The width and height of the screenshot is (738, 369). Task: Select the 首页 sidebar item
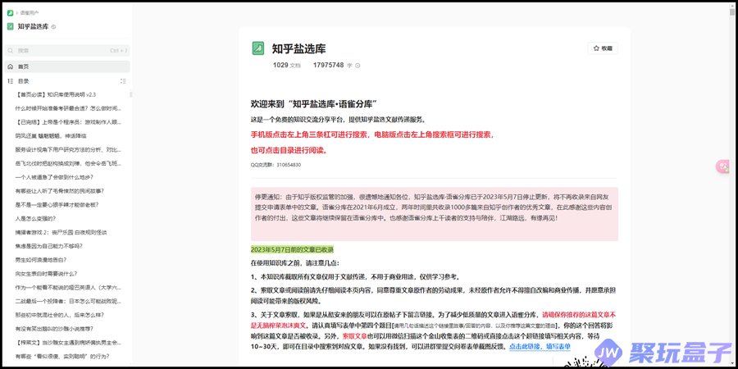pyautogui.click(x=67, y=67)
